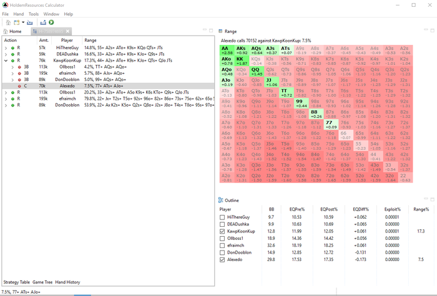This screenshot has height=296, width=437.
Task: Expand the DEADushka 59k raise node
Action: point(6,54)
